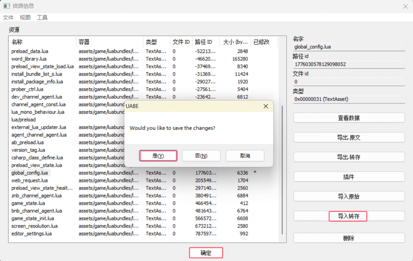Click the 查看数据 button
The width and height of the screenshot is (413, 261).
[349, 118]
